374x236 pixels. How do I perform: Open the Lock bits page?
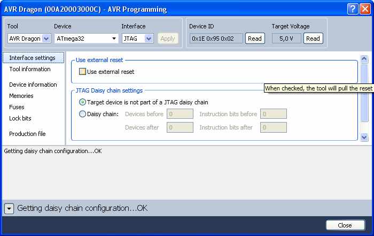[20, 118]
